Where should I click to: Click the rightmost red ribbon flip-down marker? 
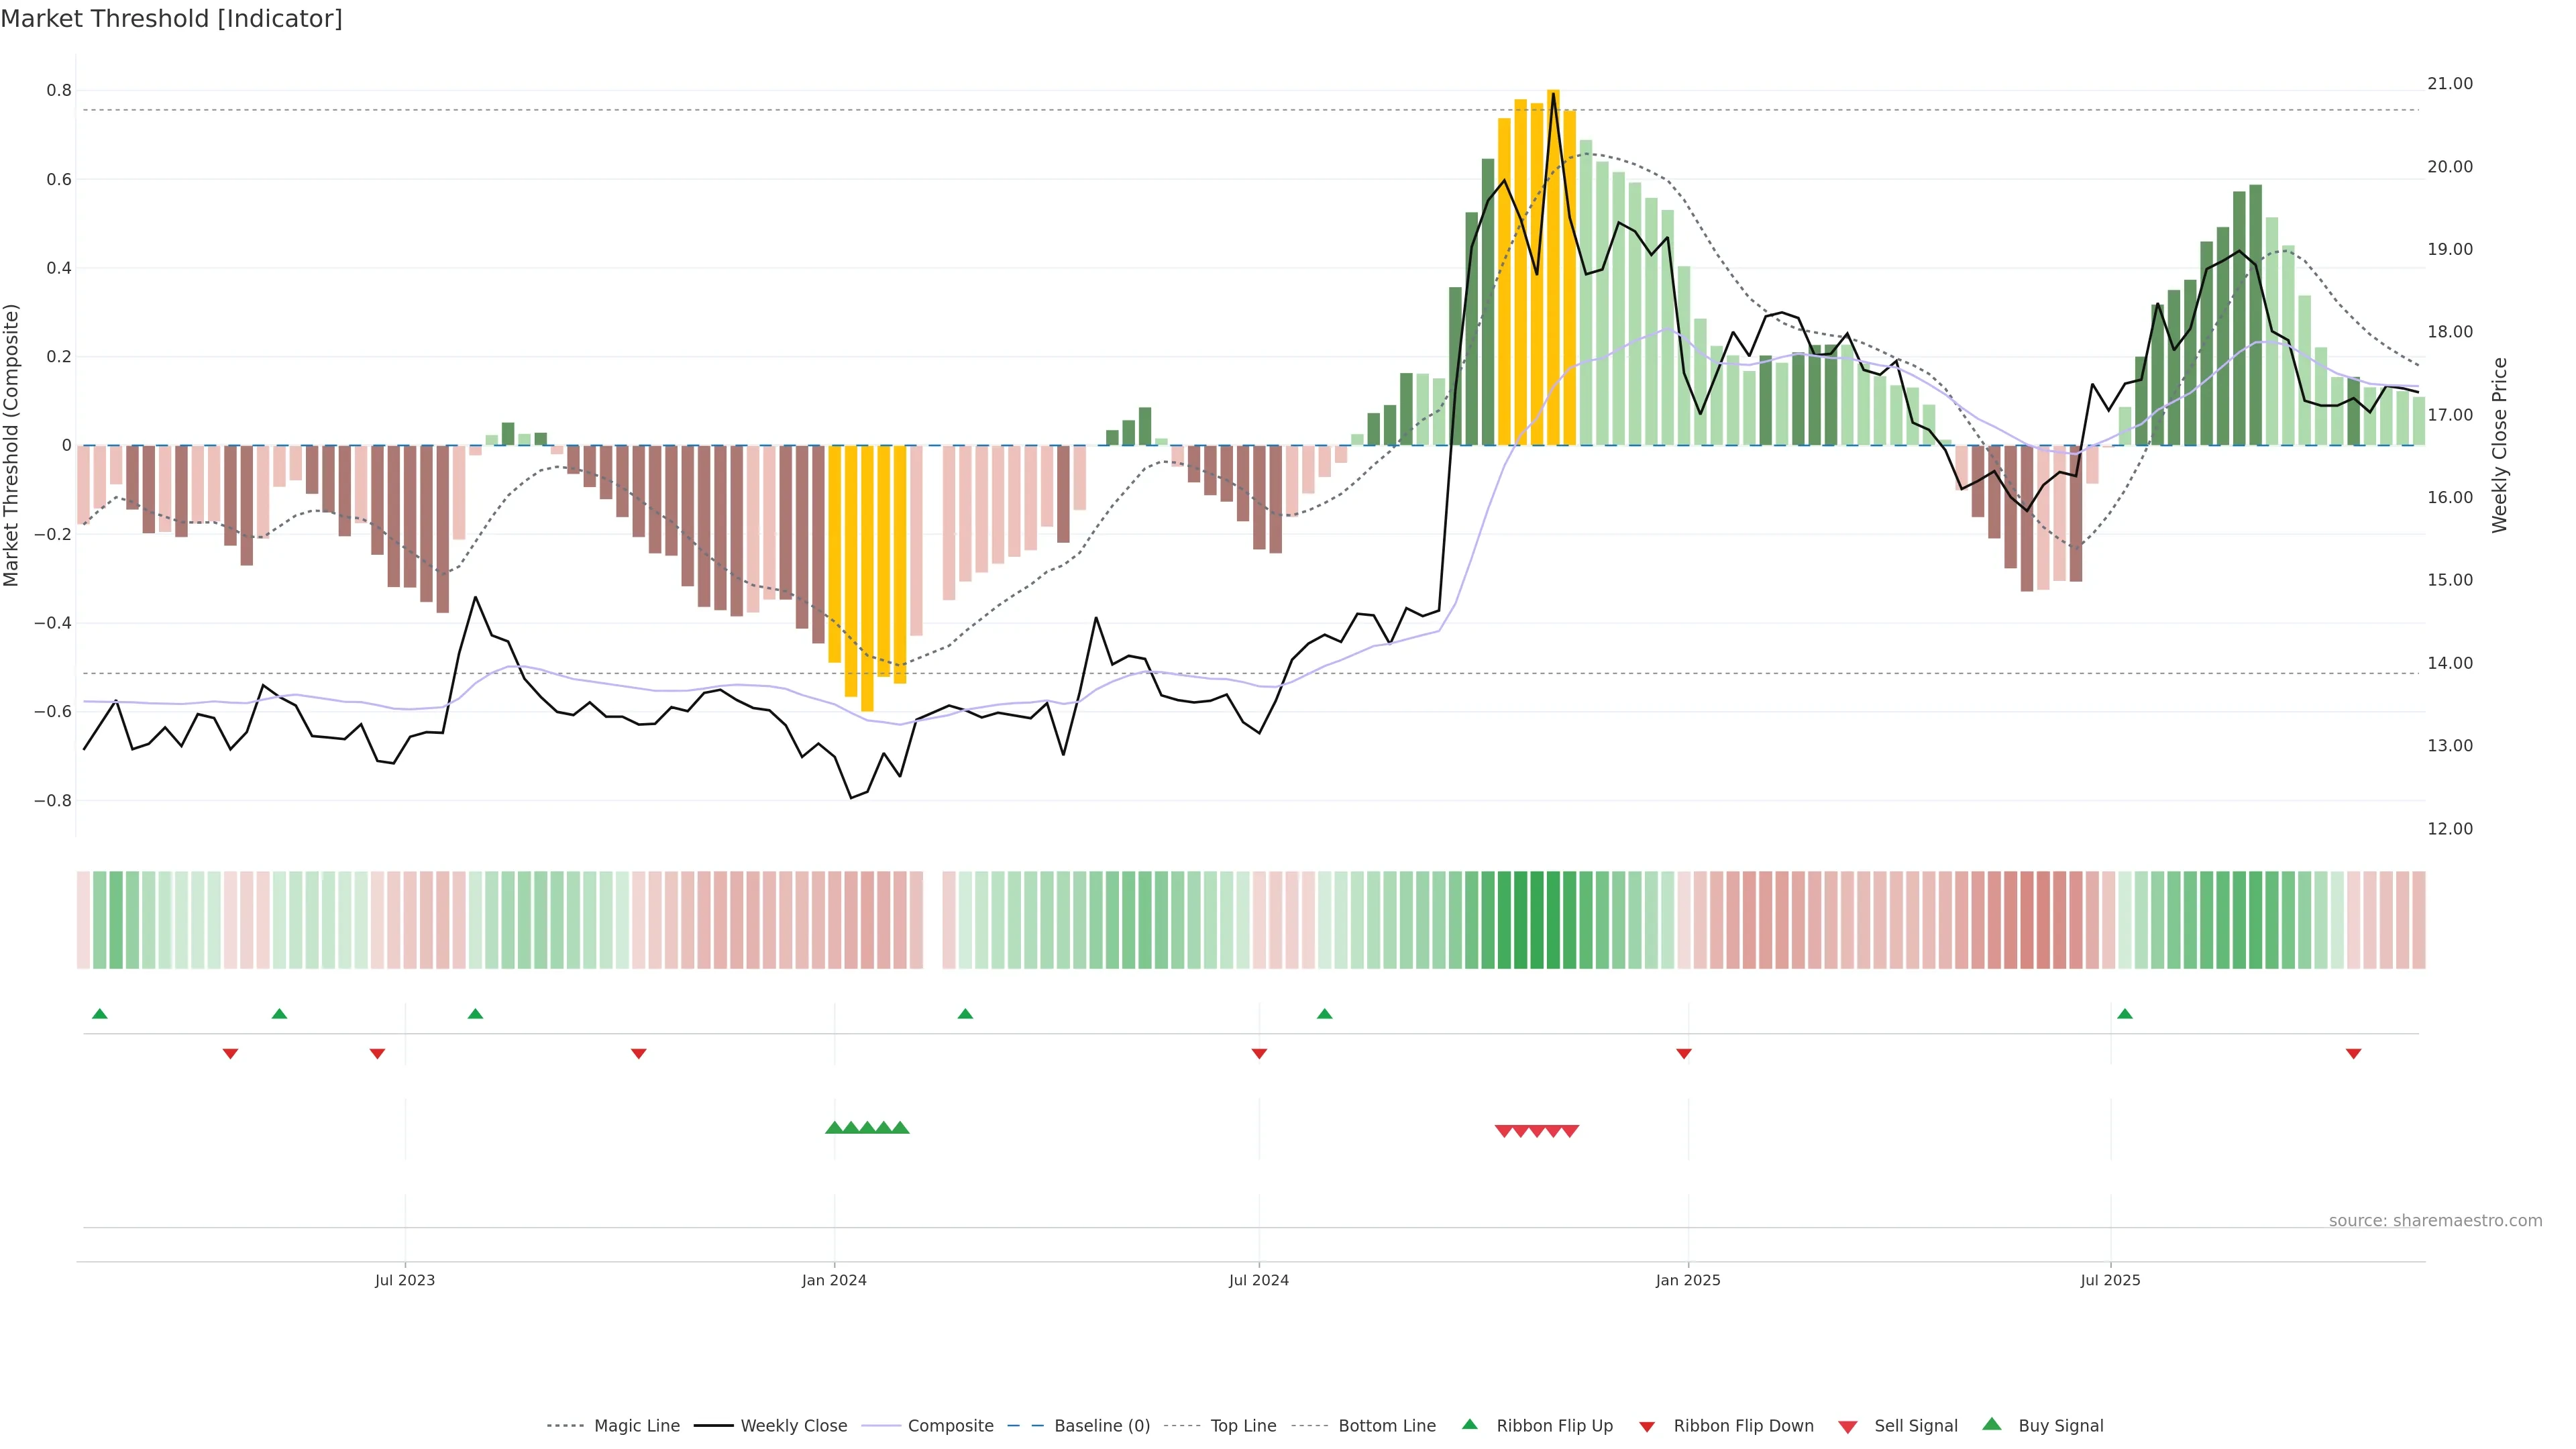pos(2354,1053)
